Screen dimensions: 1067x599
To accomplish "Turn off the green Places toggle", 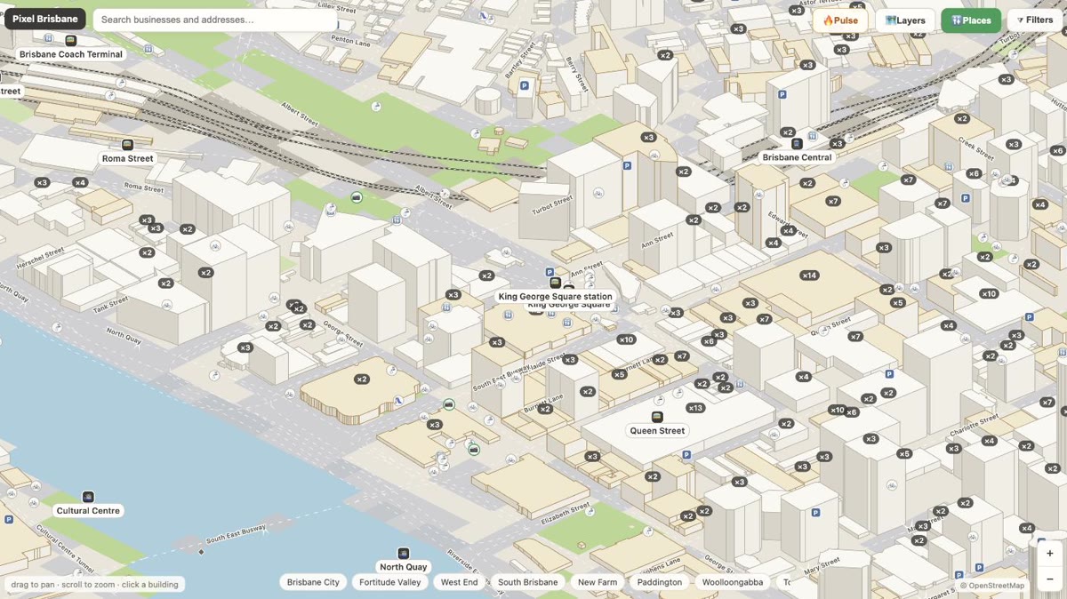I will click(x=971, y=20).
